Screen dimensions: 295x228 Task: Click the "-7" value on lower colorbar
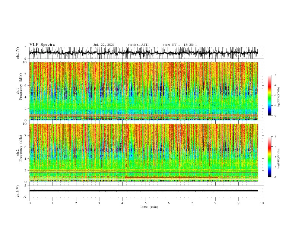click(x=275, y=177)
